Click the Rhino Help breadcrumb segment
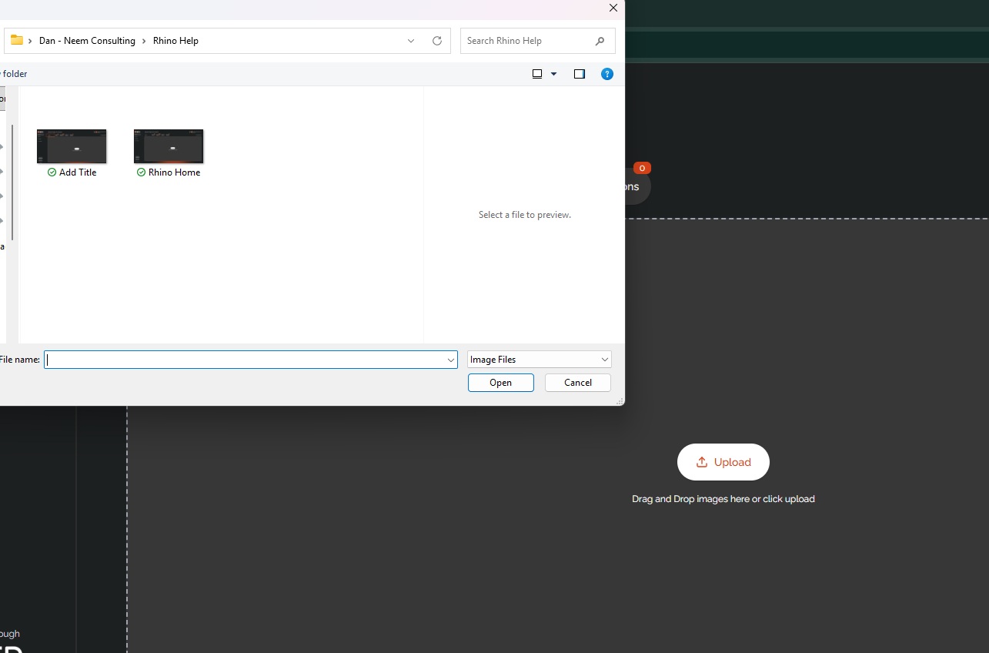 (x=175, y=41)
